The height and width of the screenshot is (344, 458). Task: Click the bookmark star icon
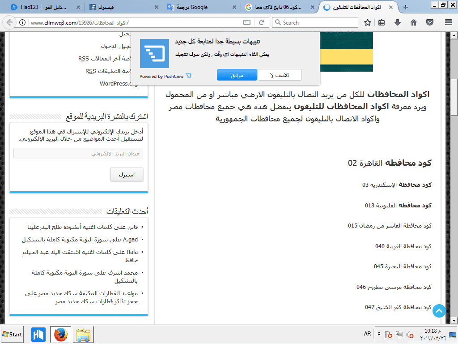[x=368, y=22]
